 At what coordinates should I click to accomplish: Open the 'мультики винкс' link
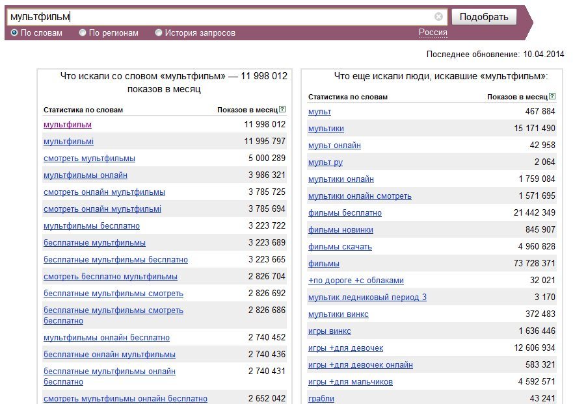338,314
